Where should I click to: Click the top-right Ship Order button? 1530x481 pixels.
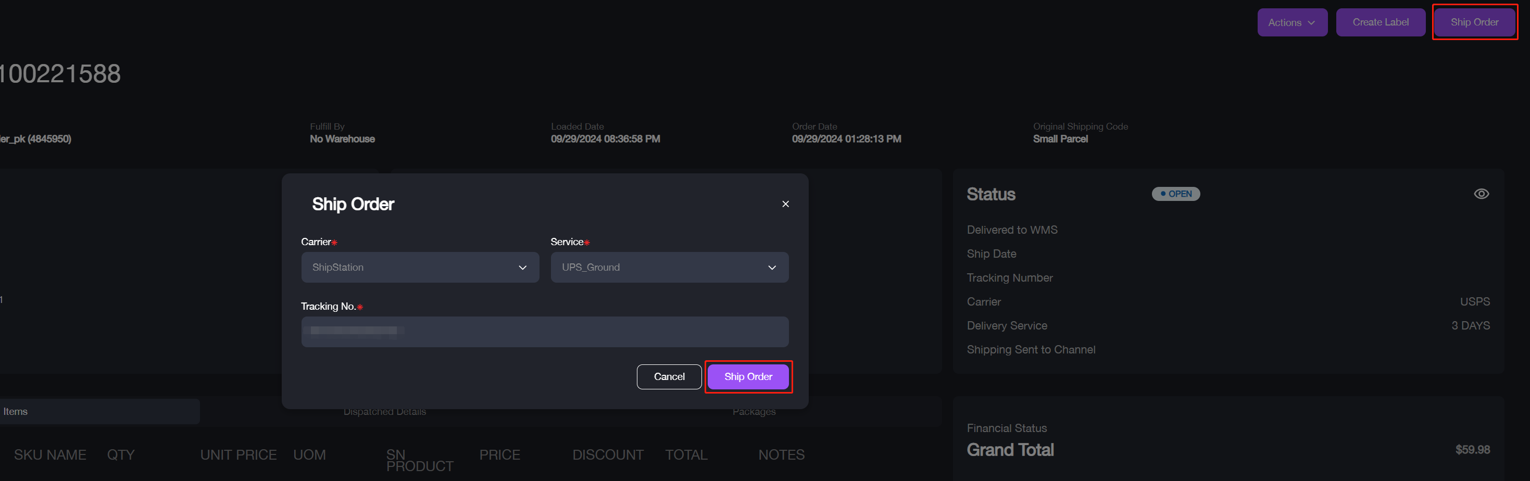tap(1474, 22)
